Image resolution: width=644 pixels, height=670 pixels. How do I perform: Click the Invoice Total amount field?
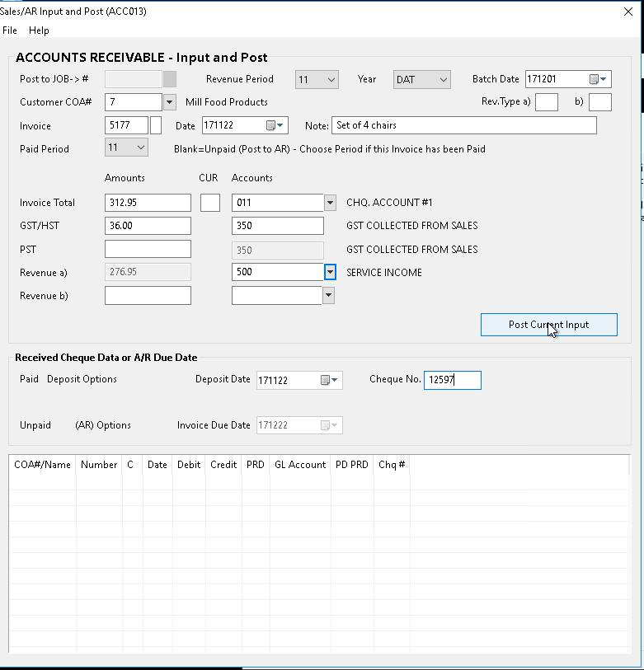(x=148, y=203)
